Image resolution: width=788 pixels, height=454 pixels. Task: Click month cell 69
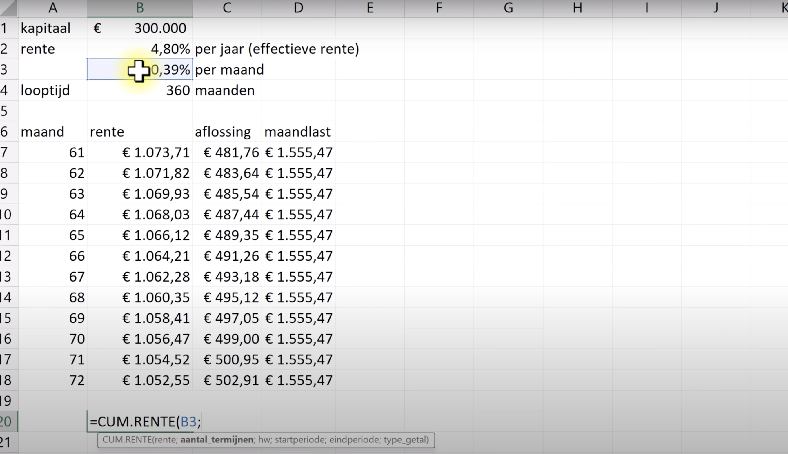(x=53, y=318)
